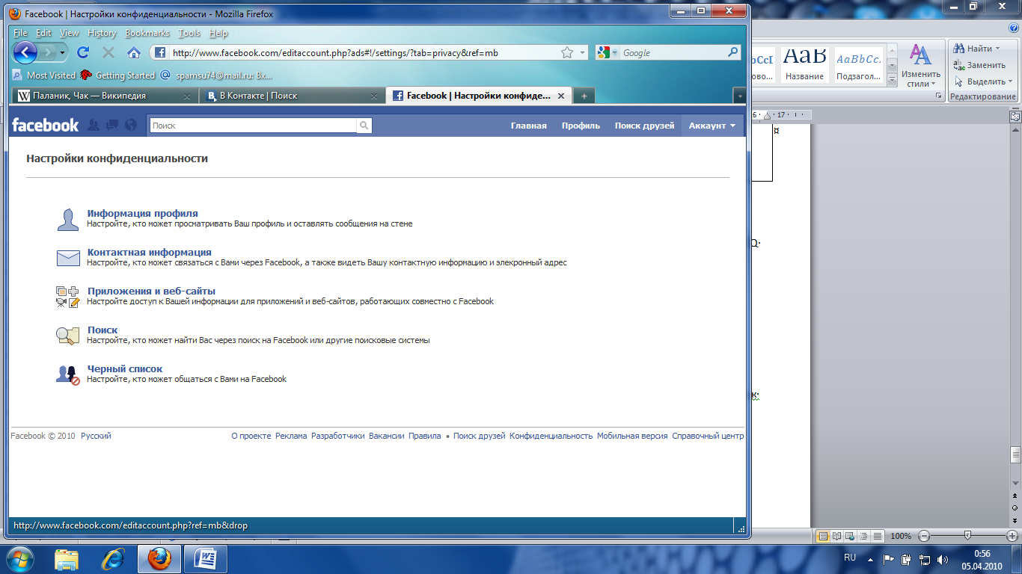Click the search settings magnifier icon
Screen dimensions: 1022x574
coord(68,336)
